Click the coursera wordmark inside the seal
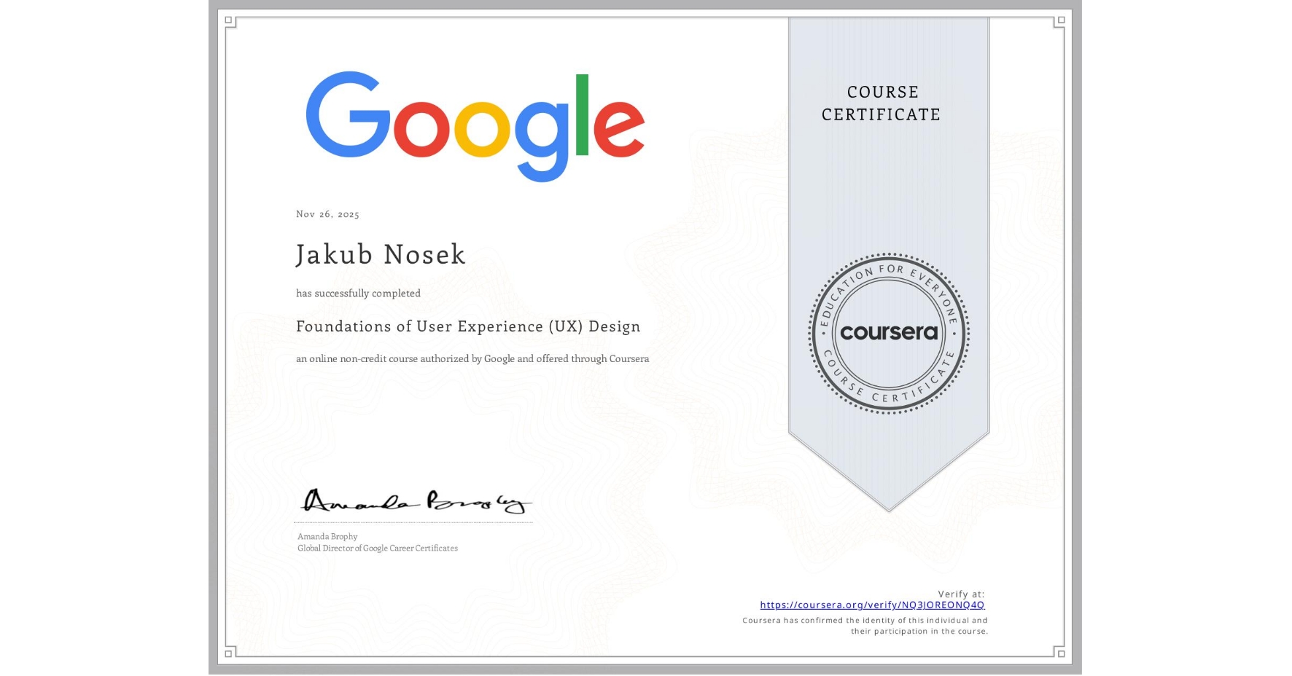1292x676 pixels. [x=888, y=334]
